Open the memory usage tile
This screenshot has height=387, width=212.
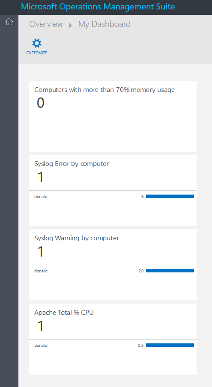point(113,116)
